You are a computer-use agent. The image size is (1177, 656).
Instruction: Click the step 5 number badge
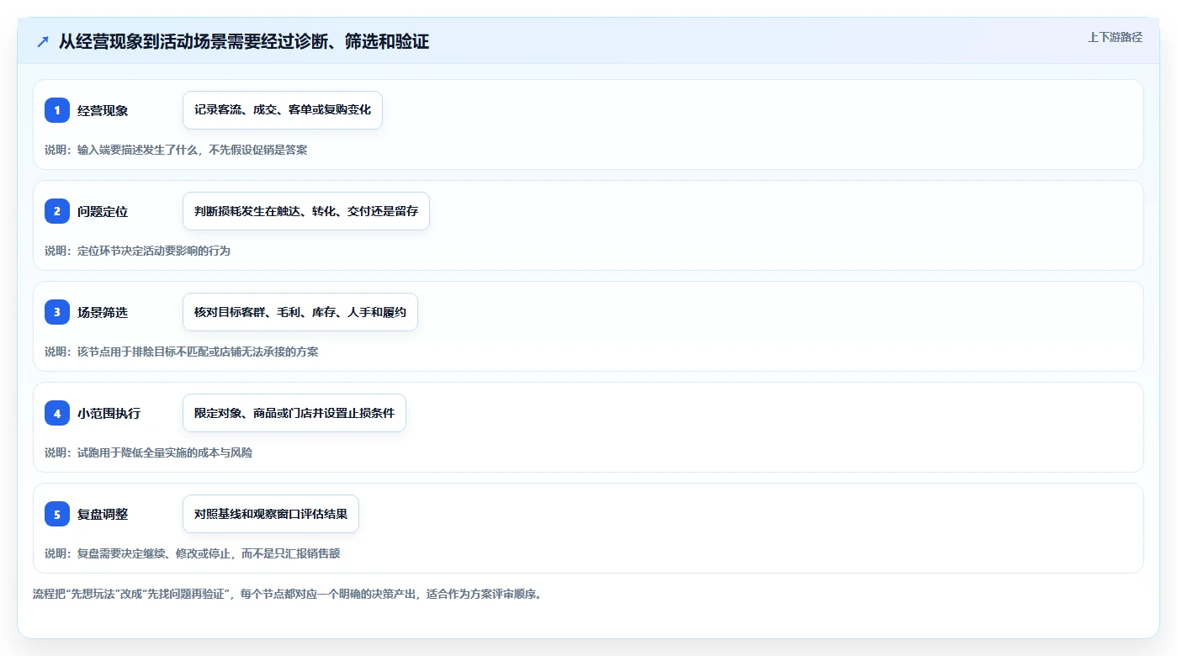57,514
